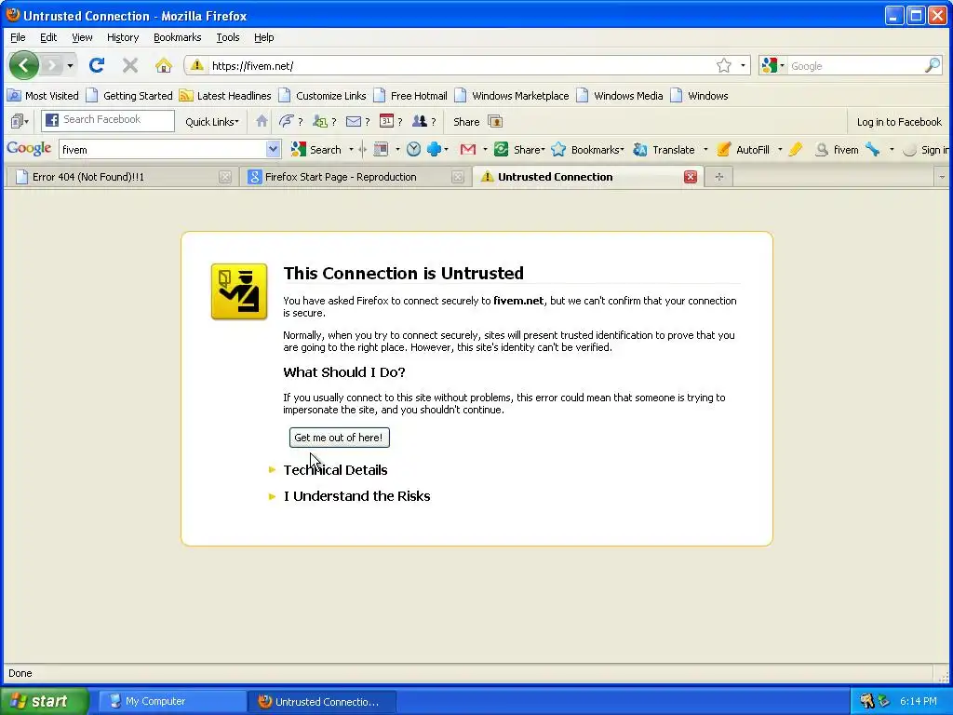This screenshot has height=715, width=953.
Task: Go to the Home page icon
Action: 164,65
